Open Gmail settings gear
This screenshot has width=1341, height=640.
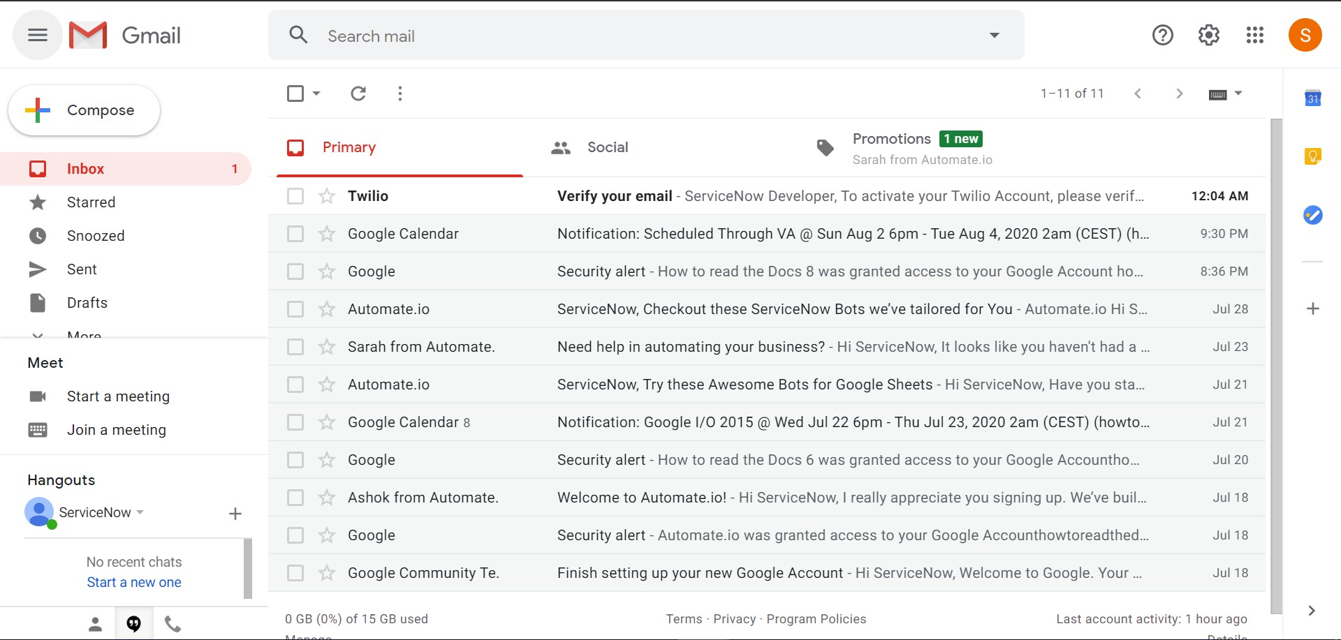click(1208, 35)
